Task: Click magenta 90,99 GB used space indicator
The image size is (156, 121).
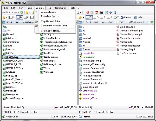Action: (x=134, y=107)
